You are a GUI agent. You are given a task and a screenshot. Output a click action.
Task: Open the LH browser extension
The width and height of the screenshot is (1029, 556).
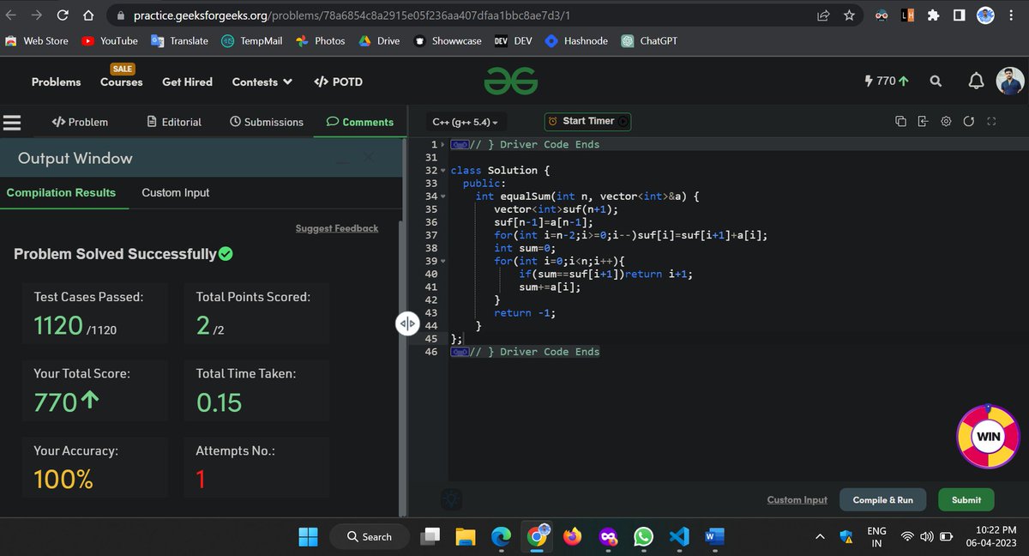907,15
